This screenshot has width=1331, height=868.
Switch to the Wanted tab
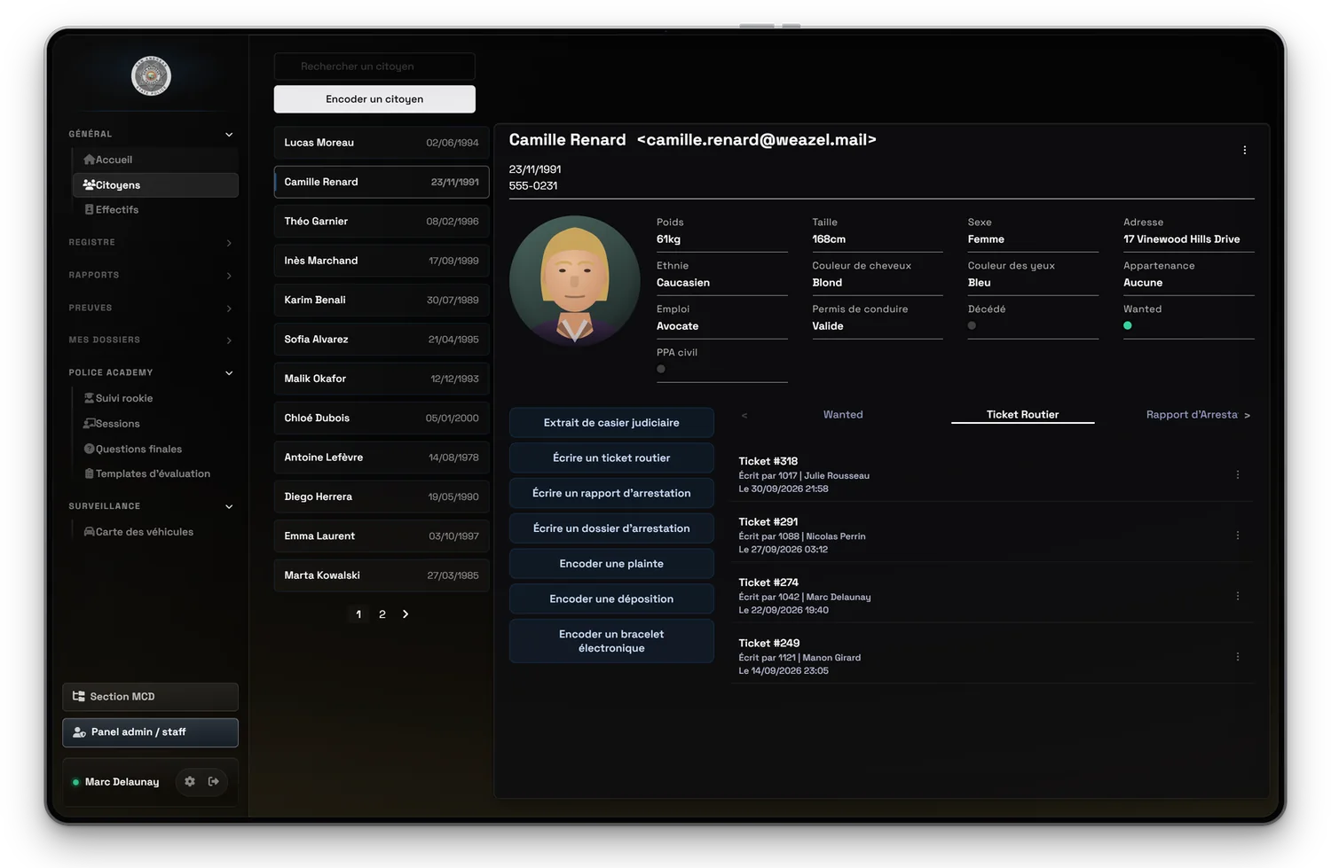coord(843,415)
